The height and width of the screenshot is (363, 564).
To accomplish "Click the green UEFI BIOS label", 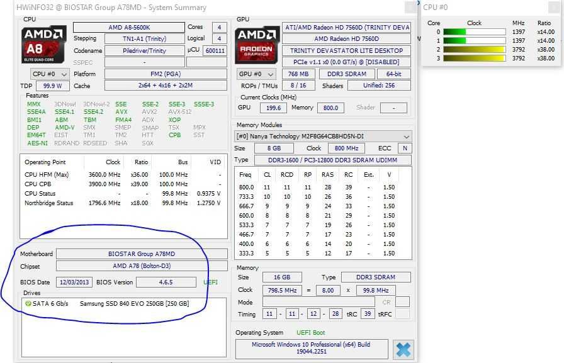I will 211,282.
